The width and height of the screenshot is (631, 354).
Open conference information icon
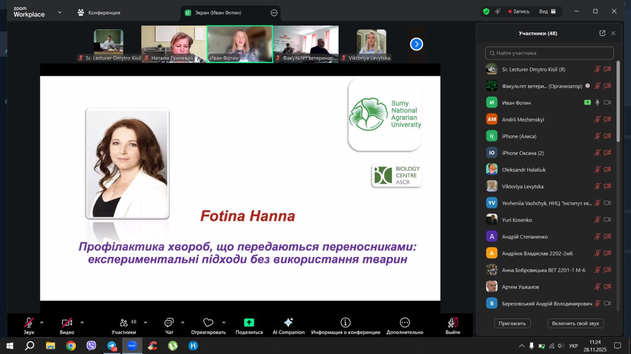(x=346, y=323)
